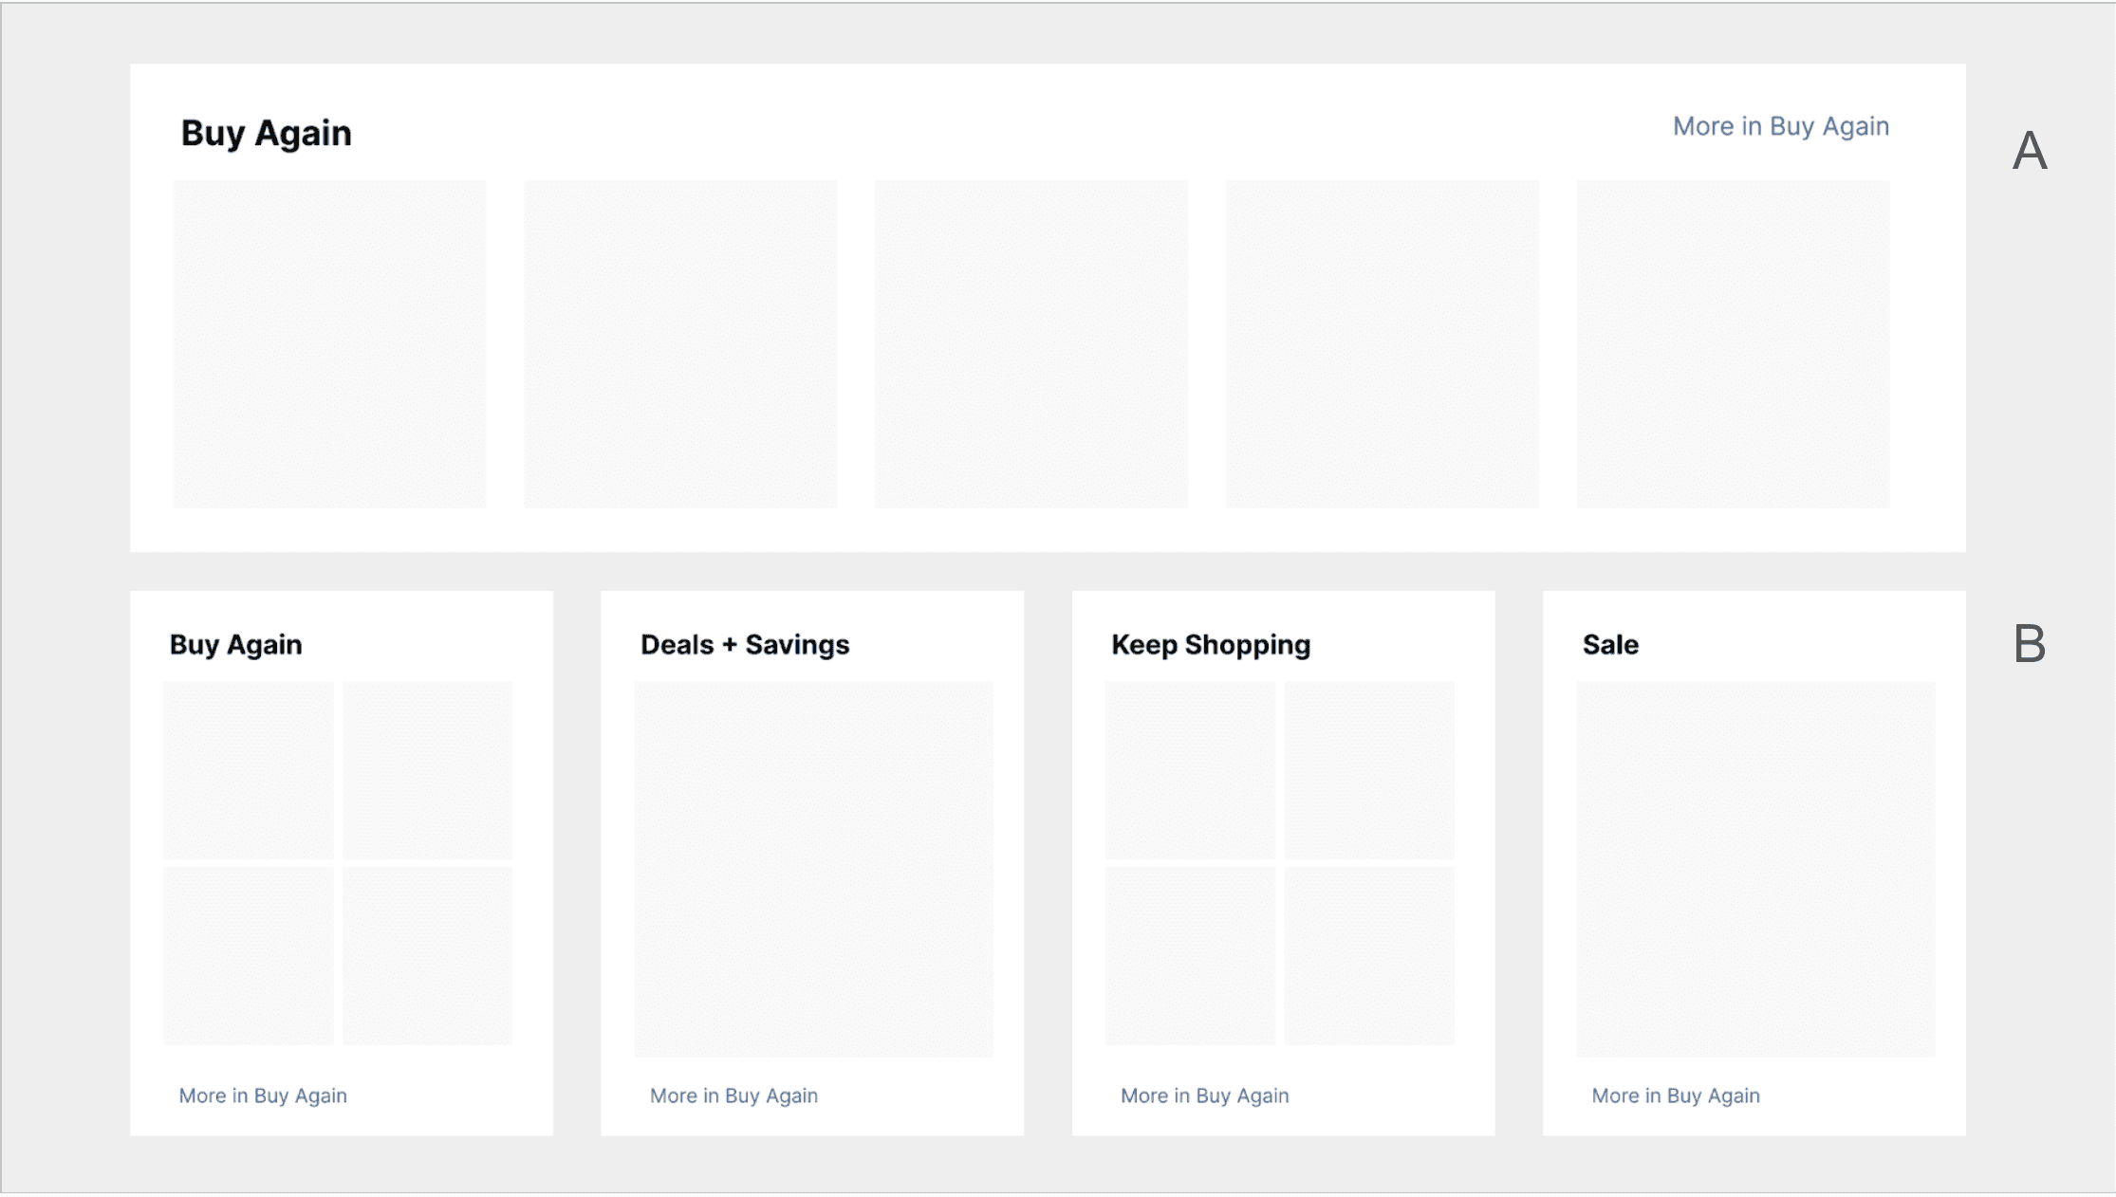
Task: Select top-right tile in small Buy Again card
Action: (x=427, y=769)
